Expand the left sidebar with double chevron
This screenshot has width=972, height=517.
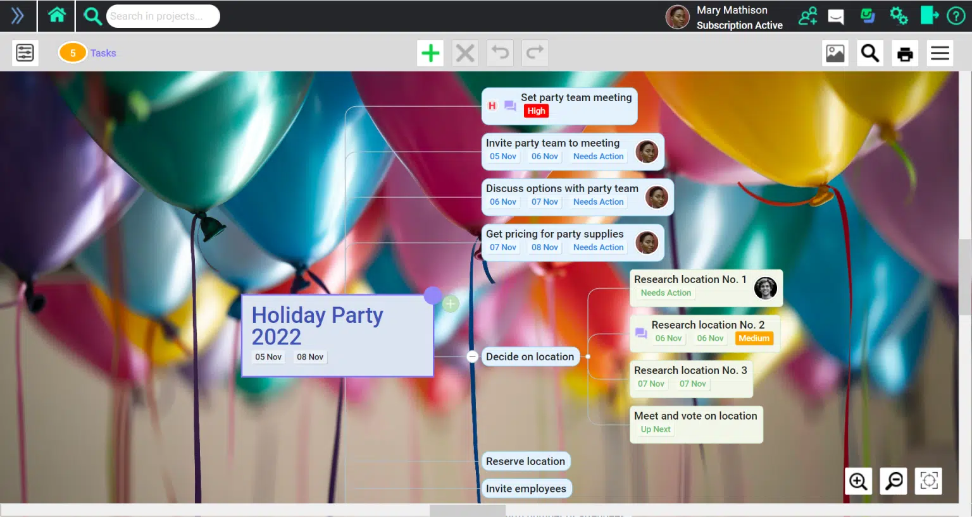tap(18, 16)
